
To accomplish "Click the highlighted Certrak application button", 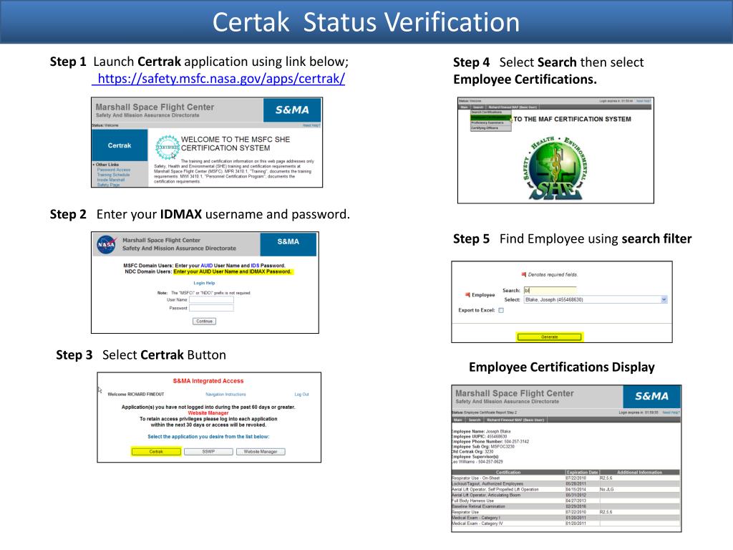I will point(156,452).
